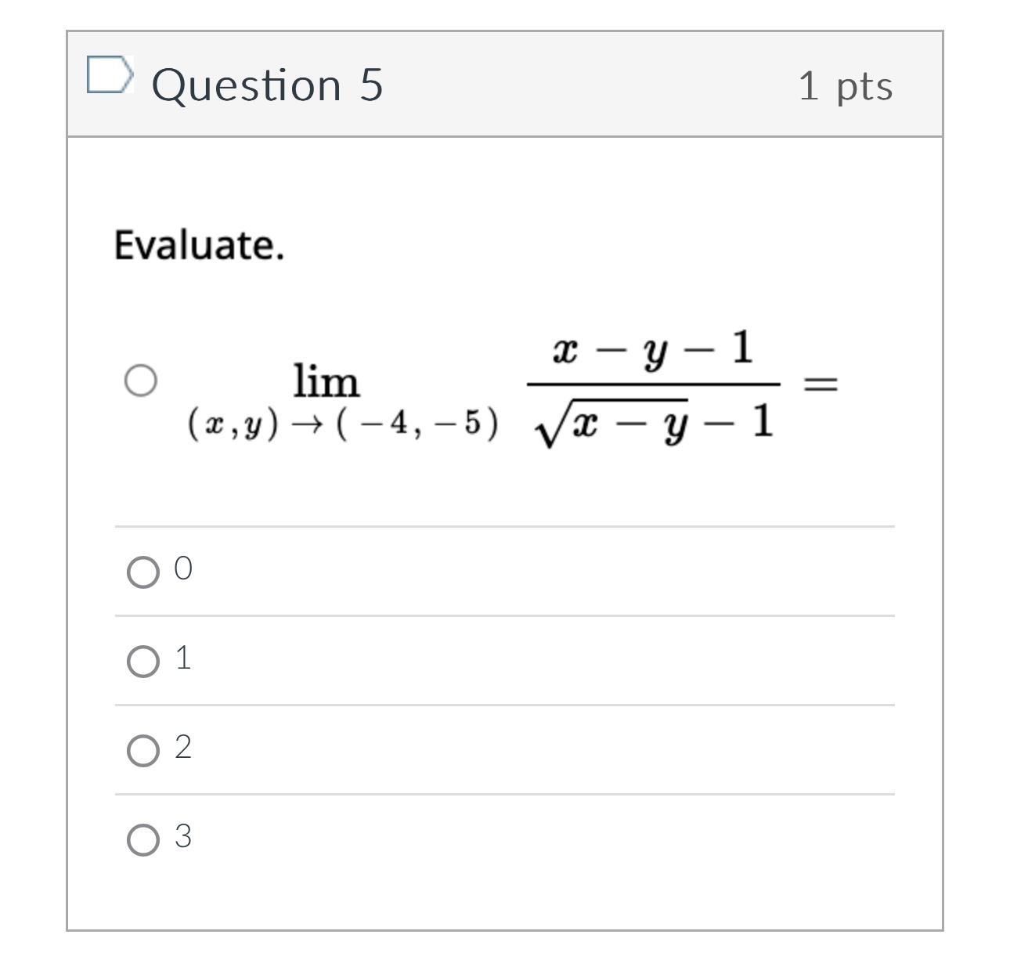The width and height of the screenshot is (1010, 956).
Task: Click the Question 5 title text
Action: pyautogui.click(x=269, y=85)
